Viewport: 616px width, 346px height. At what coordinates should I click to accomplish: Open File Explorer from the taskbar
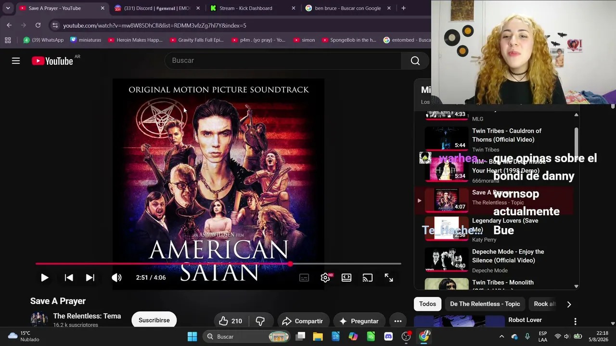318,336
